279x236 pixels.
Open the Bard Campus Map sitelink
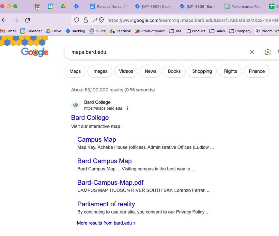coord(104,161)
